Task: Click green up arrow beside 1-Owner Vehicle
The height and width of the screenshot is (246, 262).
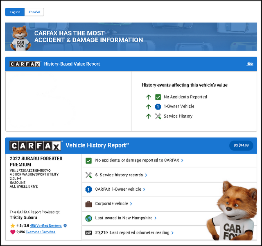Action: [x=149, y=107]
